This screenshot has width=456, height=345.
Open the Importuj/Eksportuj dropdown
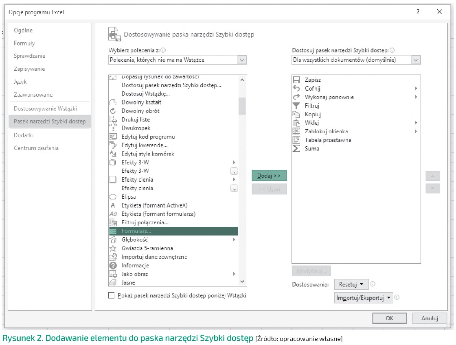pyautogui.click(x=364, y=298)
